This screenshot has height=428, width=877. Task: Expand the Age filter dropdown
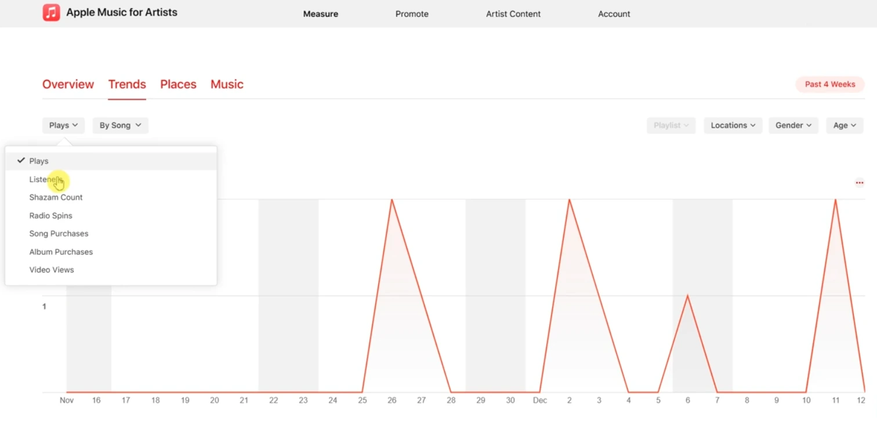pos(845,125)
